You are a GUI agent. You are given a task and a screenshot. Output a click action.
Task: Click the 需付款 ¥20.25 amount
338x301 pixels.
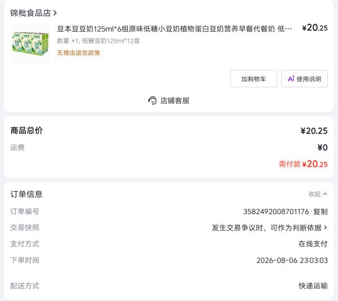[303, 164]
